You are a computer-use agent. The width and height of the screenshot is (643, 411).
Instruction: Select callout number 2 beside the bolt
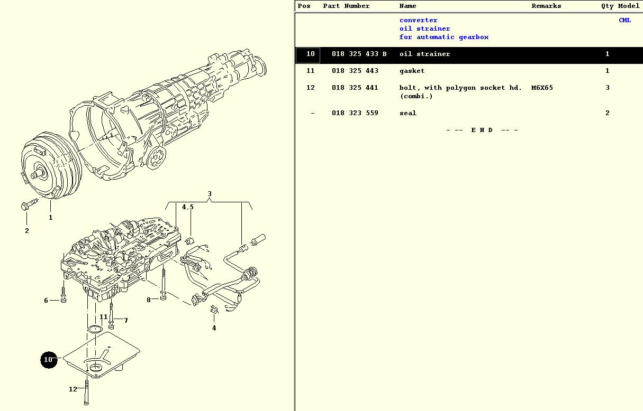pos(26,230)
